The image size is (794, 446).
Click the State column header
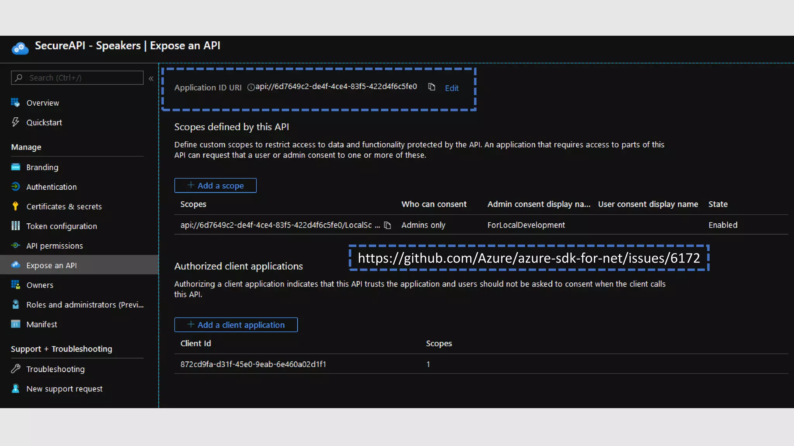point(718,204)
